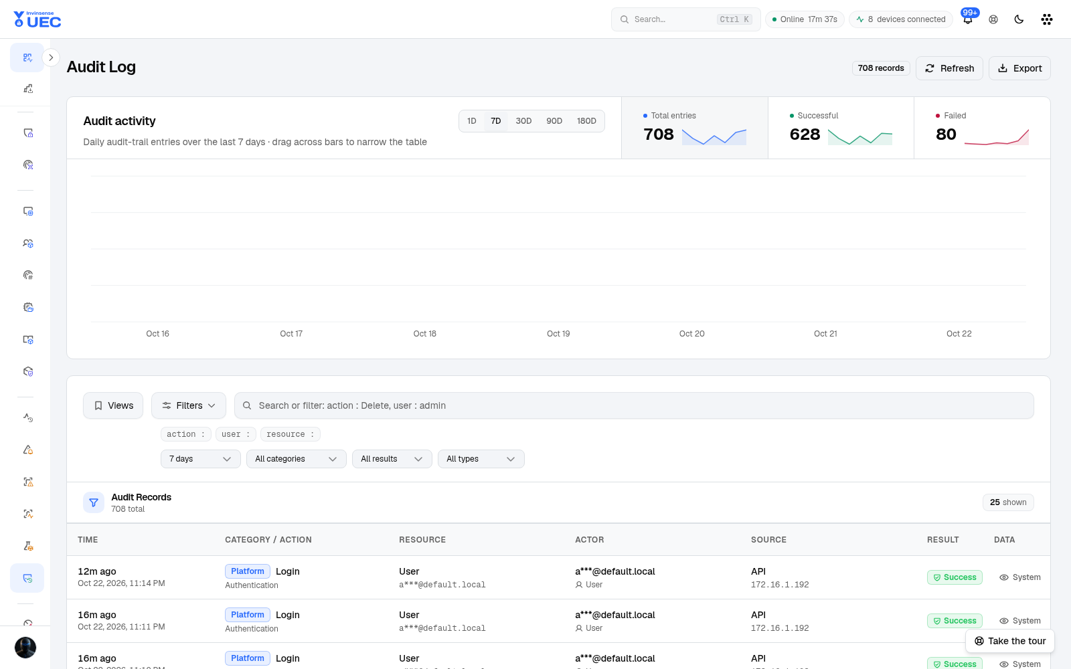Click the Refresh button

point(949,68)
